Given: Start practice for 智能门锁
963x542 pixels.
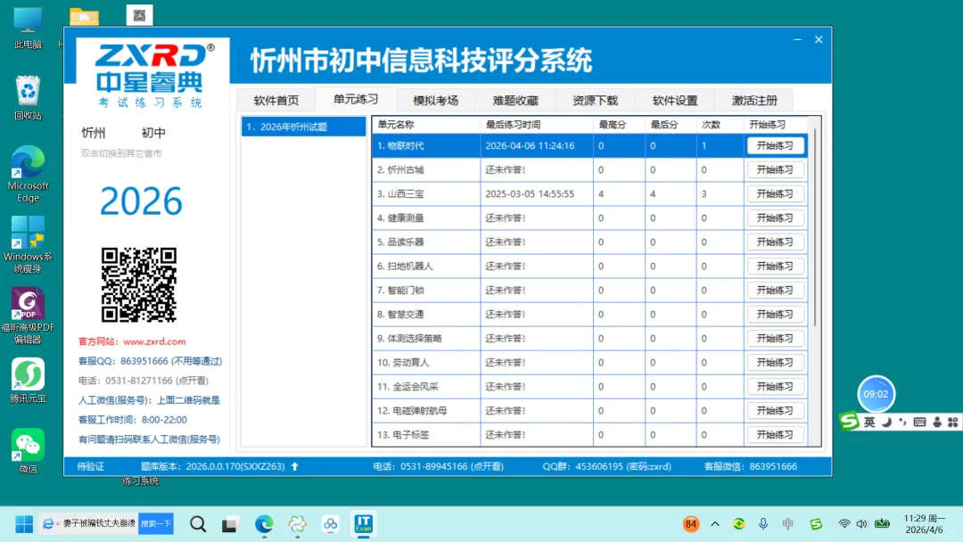Looking at the screenshot, I should [775, 290].
